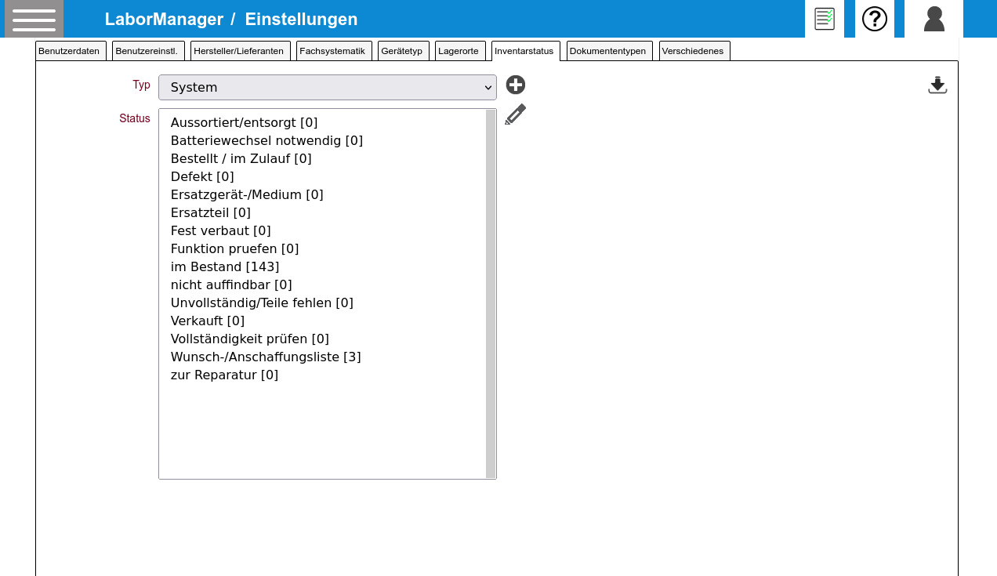Image resolution: width=997 pixels, height=576 pixels.
Task: Select status Defekt [0]
Action: (x=322, y=176)
